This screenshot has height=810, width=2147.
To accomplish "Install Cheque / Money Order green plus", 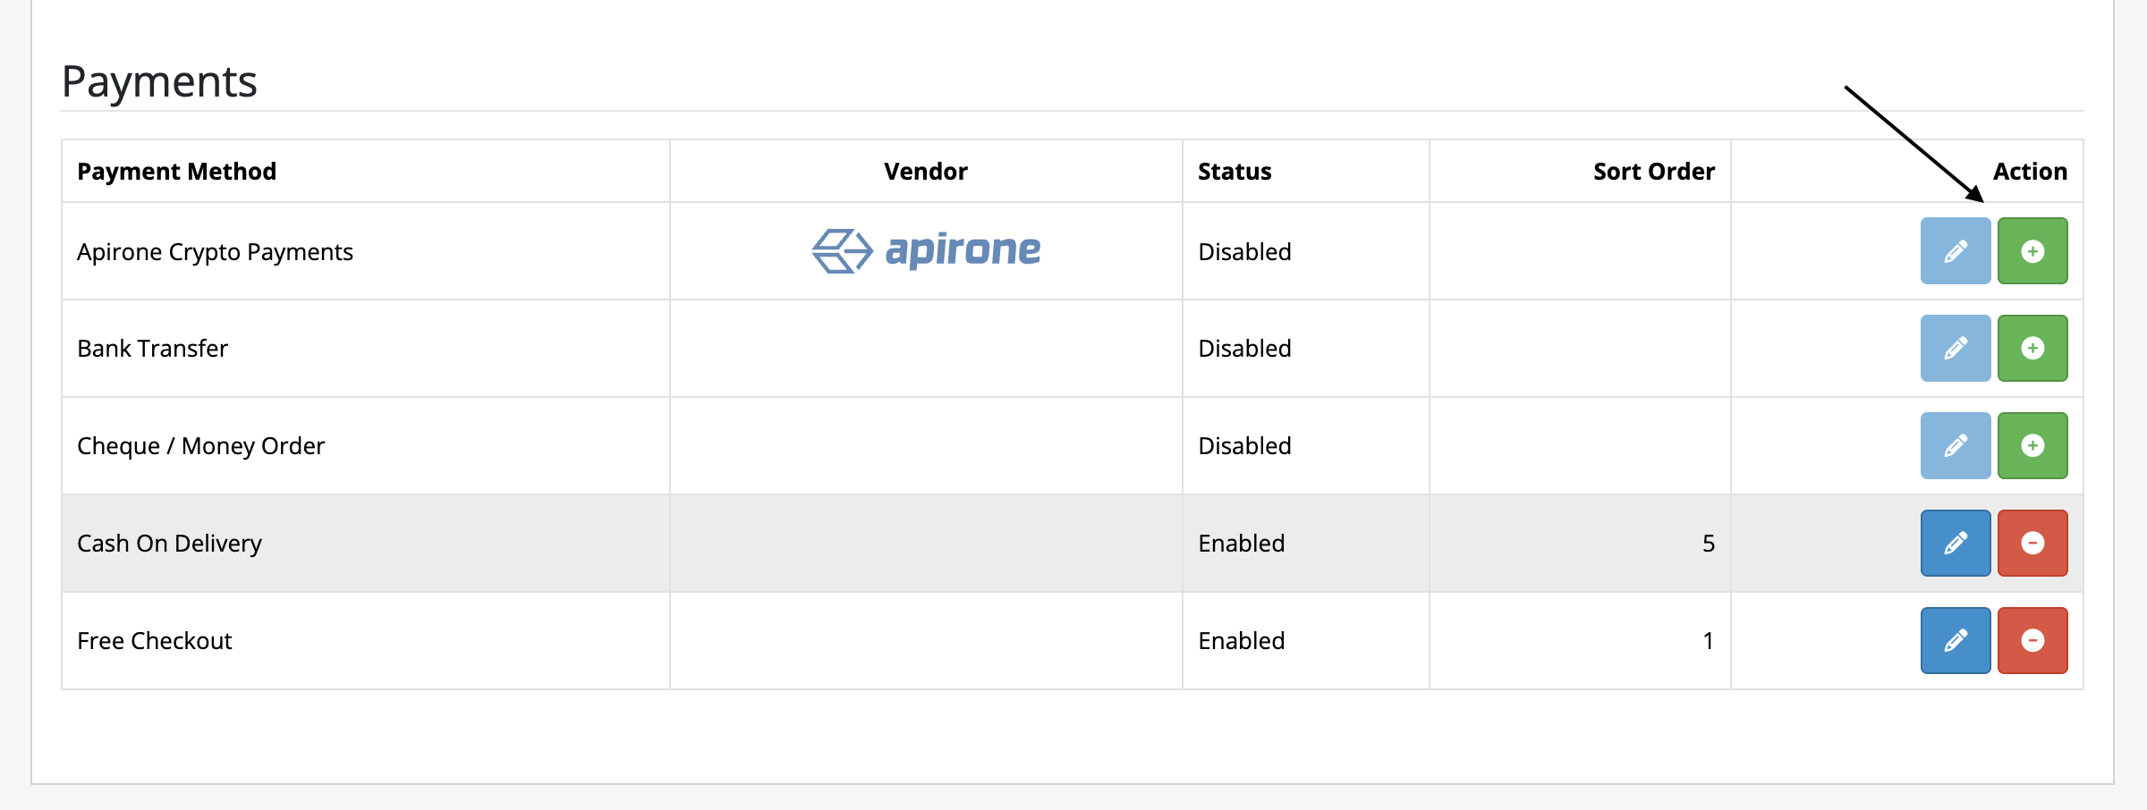I will pyautogui.click(x=2032, y=445).
